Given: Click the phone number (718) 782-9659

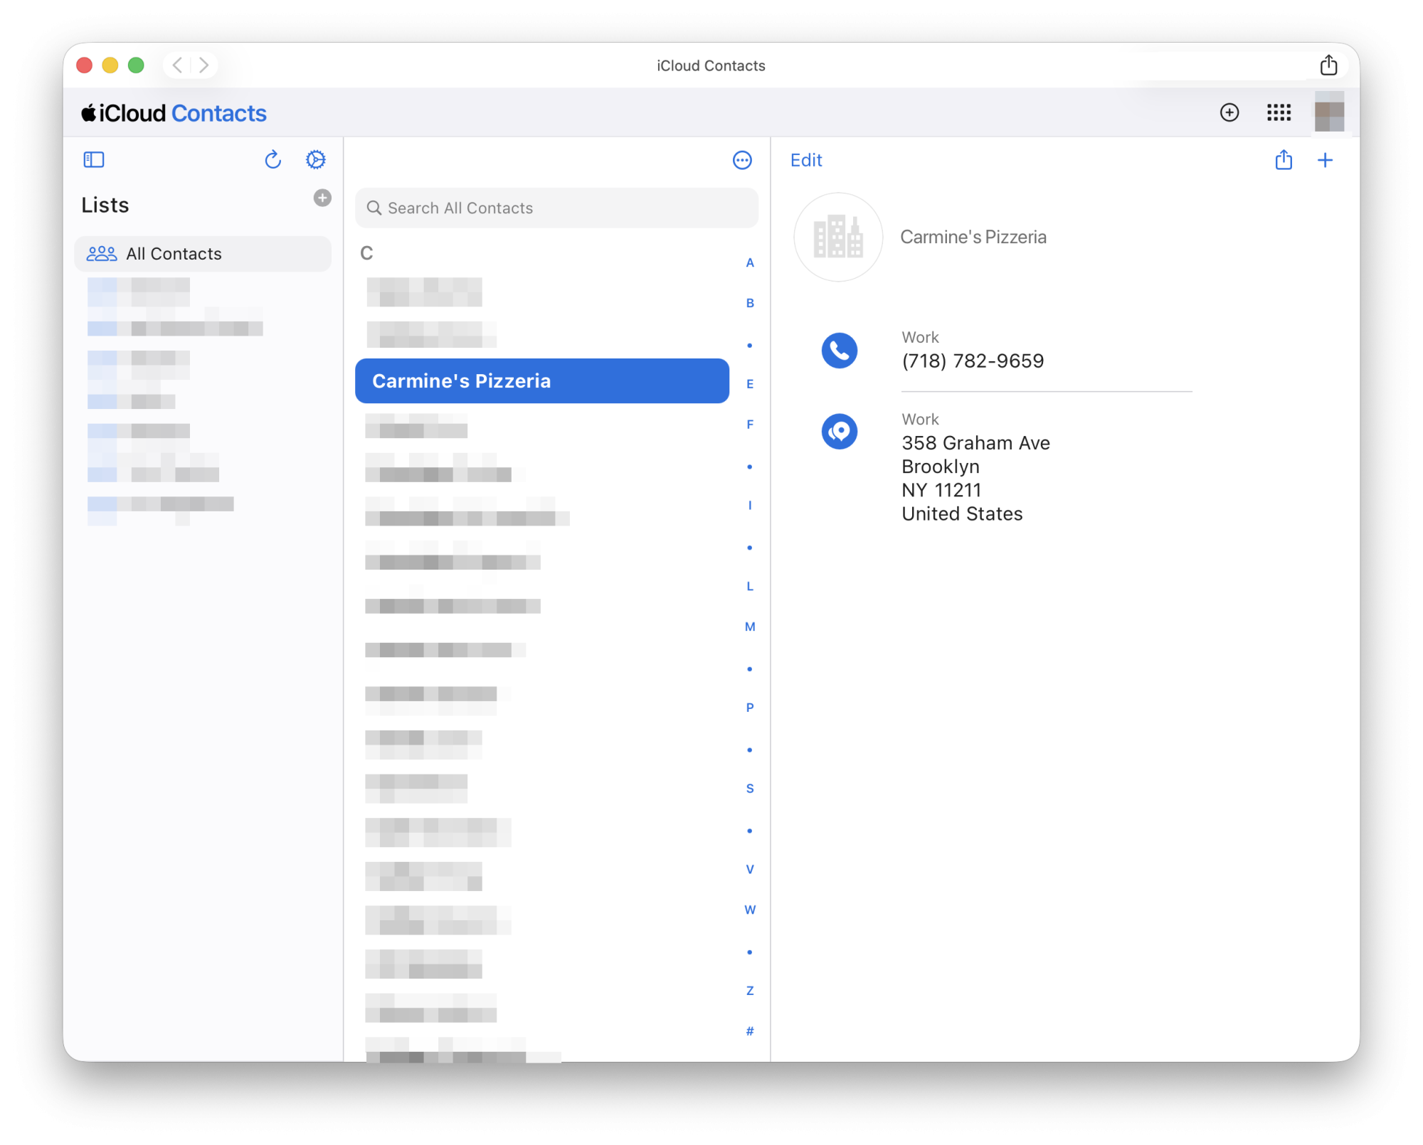Looking at the screenshot, I should click(973, 361).
